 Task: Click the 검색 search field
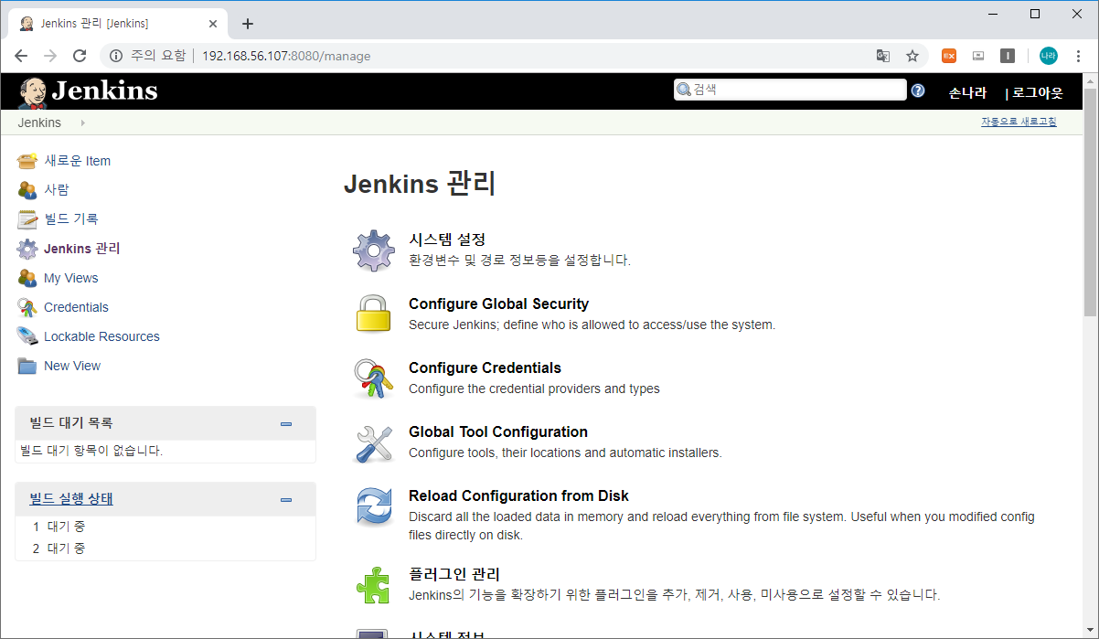click(x=790, y=90)
